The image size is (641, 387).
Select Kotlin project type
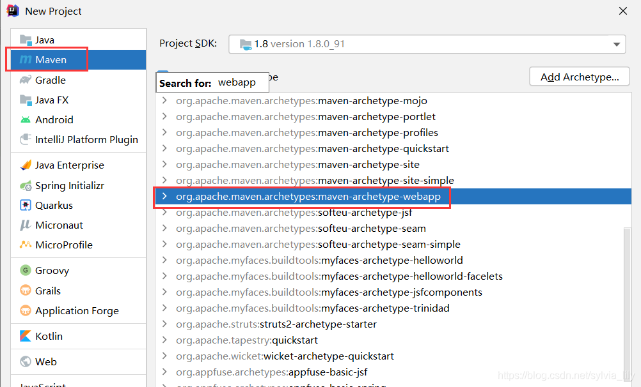[x=78, y=336]
